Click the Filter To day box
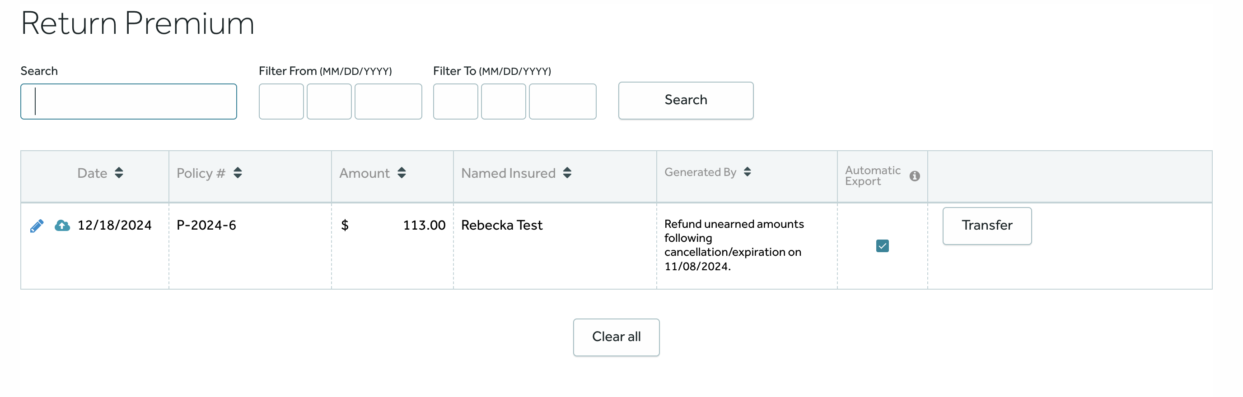 tap(503, 102)
